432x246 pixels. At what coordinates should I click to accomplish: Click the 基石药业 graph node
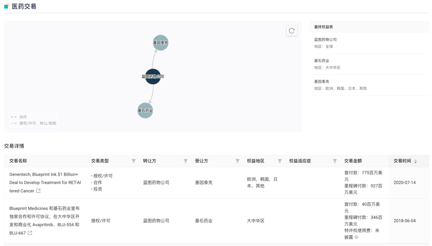[x=145, y=110]
